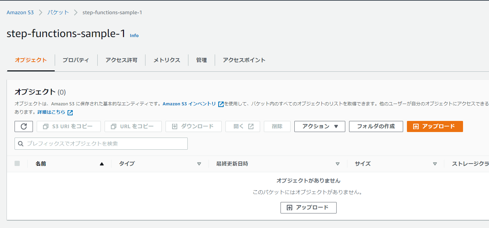Select the メトリクス tab
This screenshot has height=228, width=489.
pos(167,60)
